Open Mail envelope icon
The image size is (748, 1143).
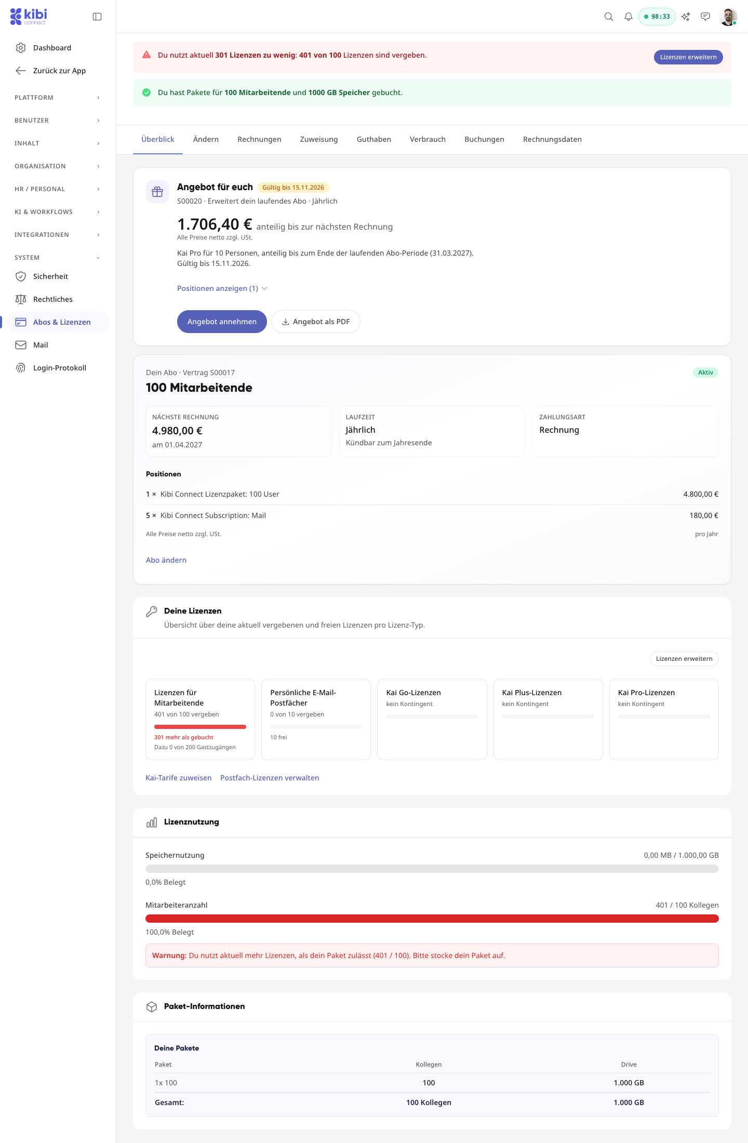pyautogui.click(x=21, y=345)
